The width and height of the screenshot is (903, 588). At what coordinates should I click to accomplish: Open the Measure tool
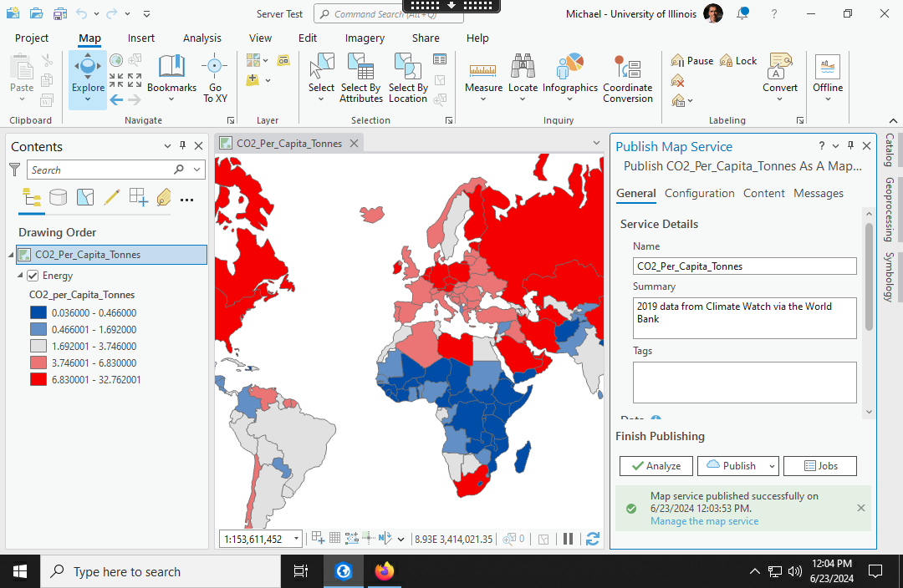(483, 72)
